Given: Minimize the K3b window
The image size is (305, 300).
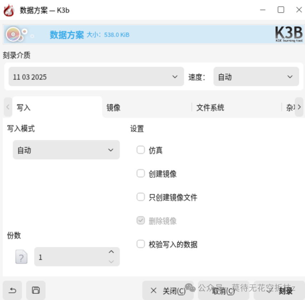Looking at the screenshot, I should tap(263, 10).
